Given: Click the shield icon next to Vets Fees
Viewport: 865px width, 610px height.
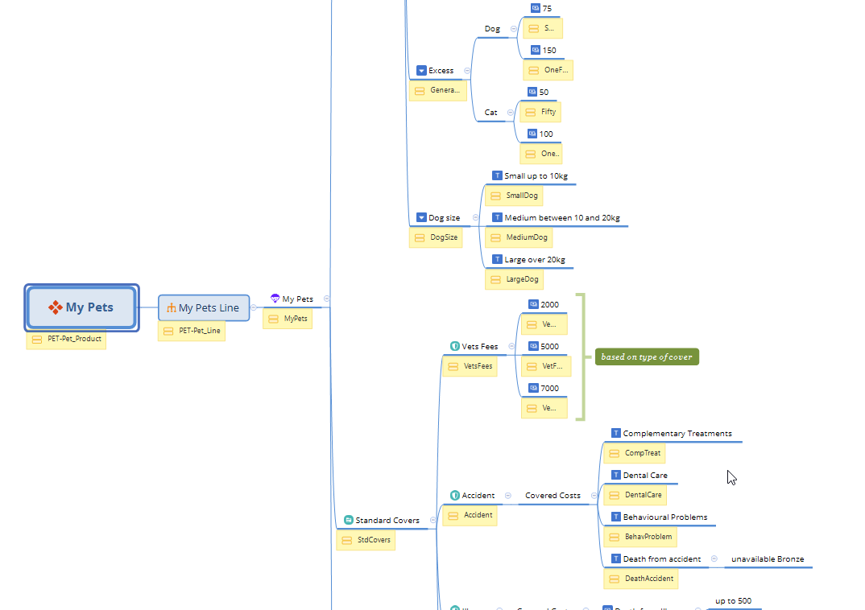Looking at the screenshot, I should click(x=455, y=347).
